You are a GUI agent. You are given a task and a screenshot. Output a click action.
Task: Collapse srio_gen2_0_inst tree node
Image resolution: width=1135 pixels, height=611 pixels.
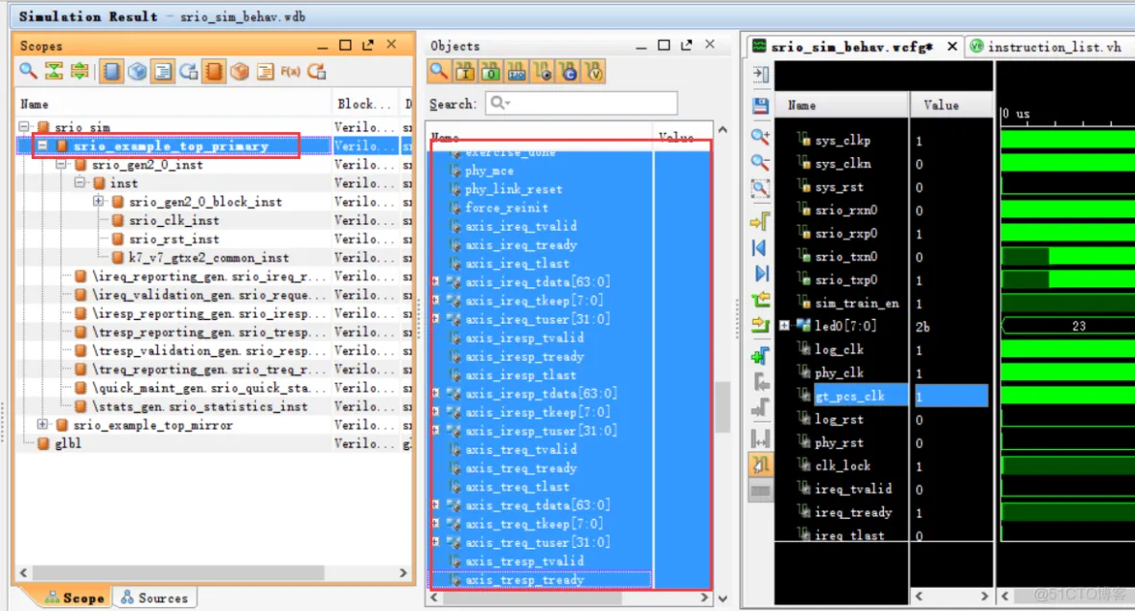[x=61, y=164]
